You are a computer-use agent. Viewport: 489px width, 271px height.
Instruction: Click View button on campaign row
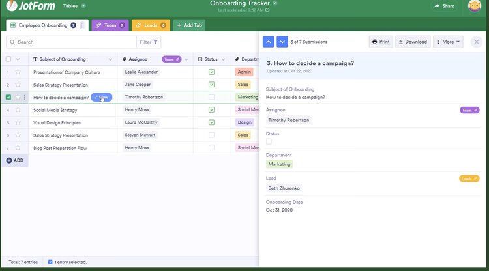coord(101,97)
